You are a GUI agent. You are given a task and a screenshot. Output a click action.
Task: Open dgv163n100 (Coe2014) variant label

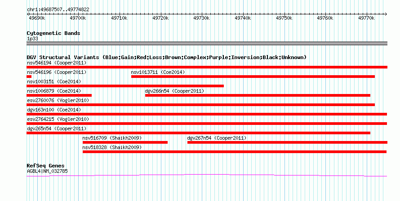[x=54, y=110]
